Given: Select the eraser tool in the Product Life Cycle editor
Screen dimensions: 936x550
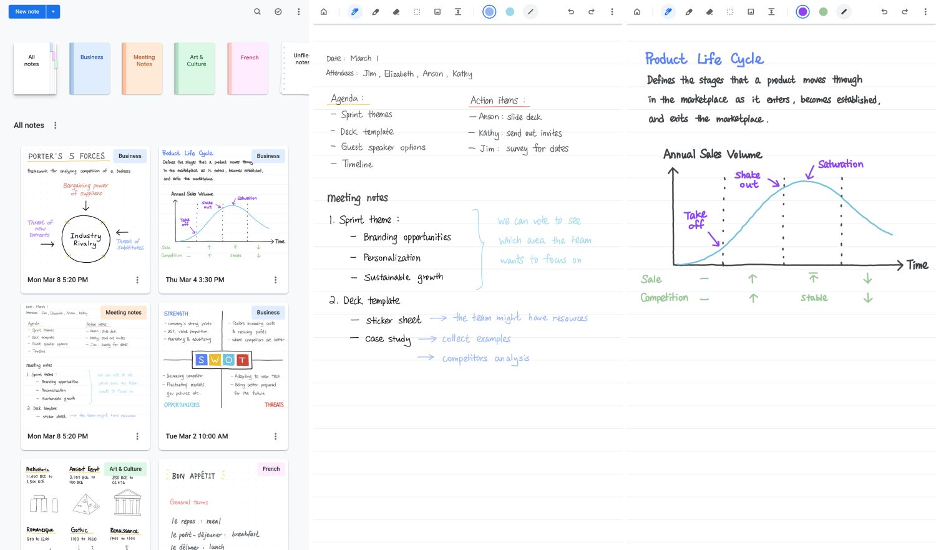Looking at the screenshot, I should click(709, 12).
